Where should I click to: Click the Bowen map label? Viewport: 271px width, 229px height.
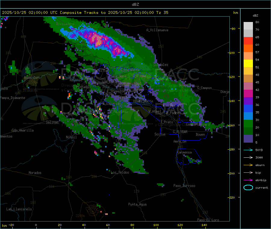pos(200,135)
